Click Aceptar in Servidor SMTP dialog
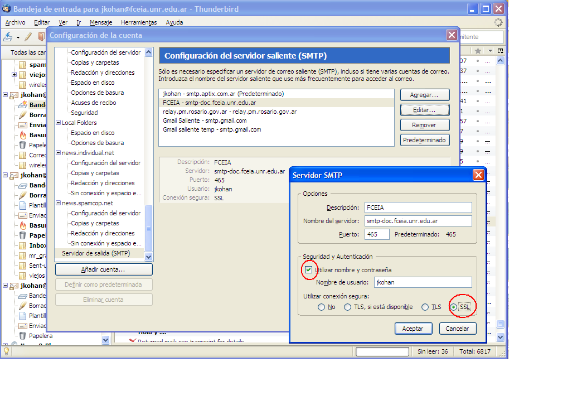This screenshot has width=587, height=415. click(413, 329)
